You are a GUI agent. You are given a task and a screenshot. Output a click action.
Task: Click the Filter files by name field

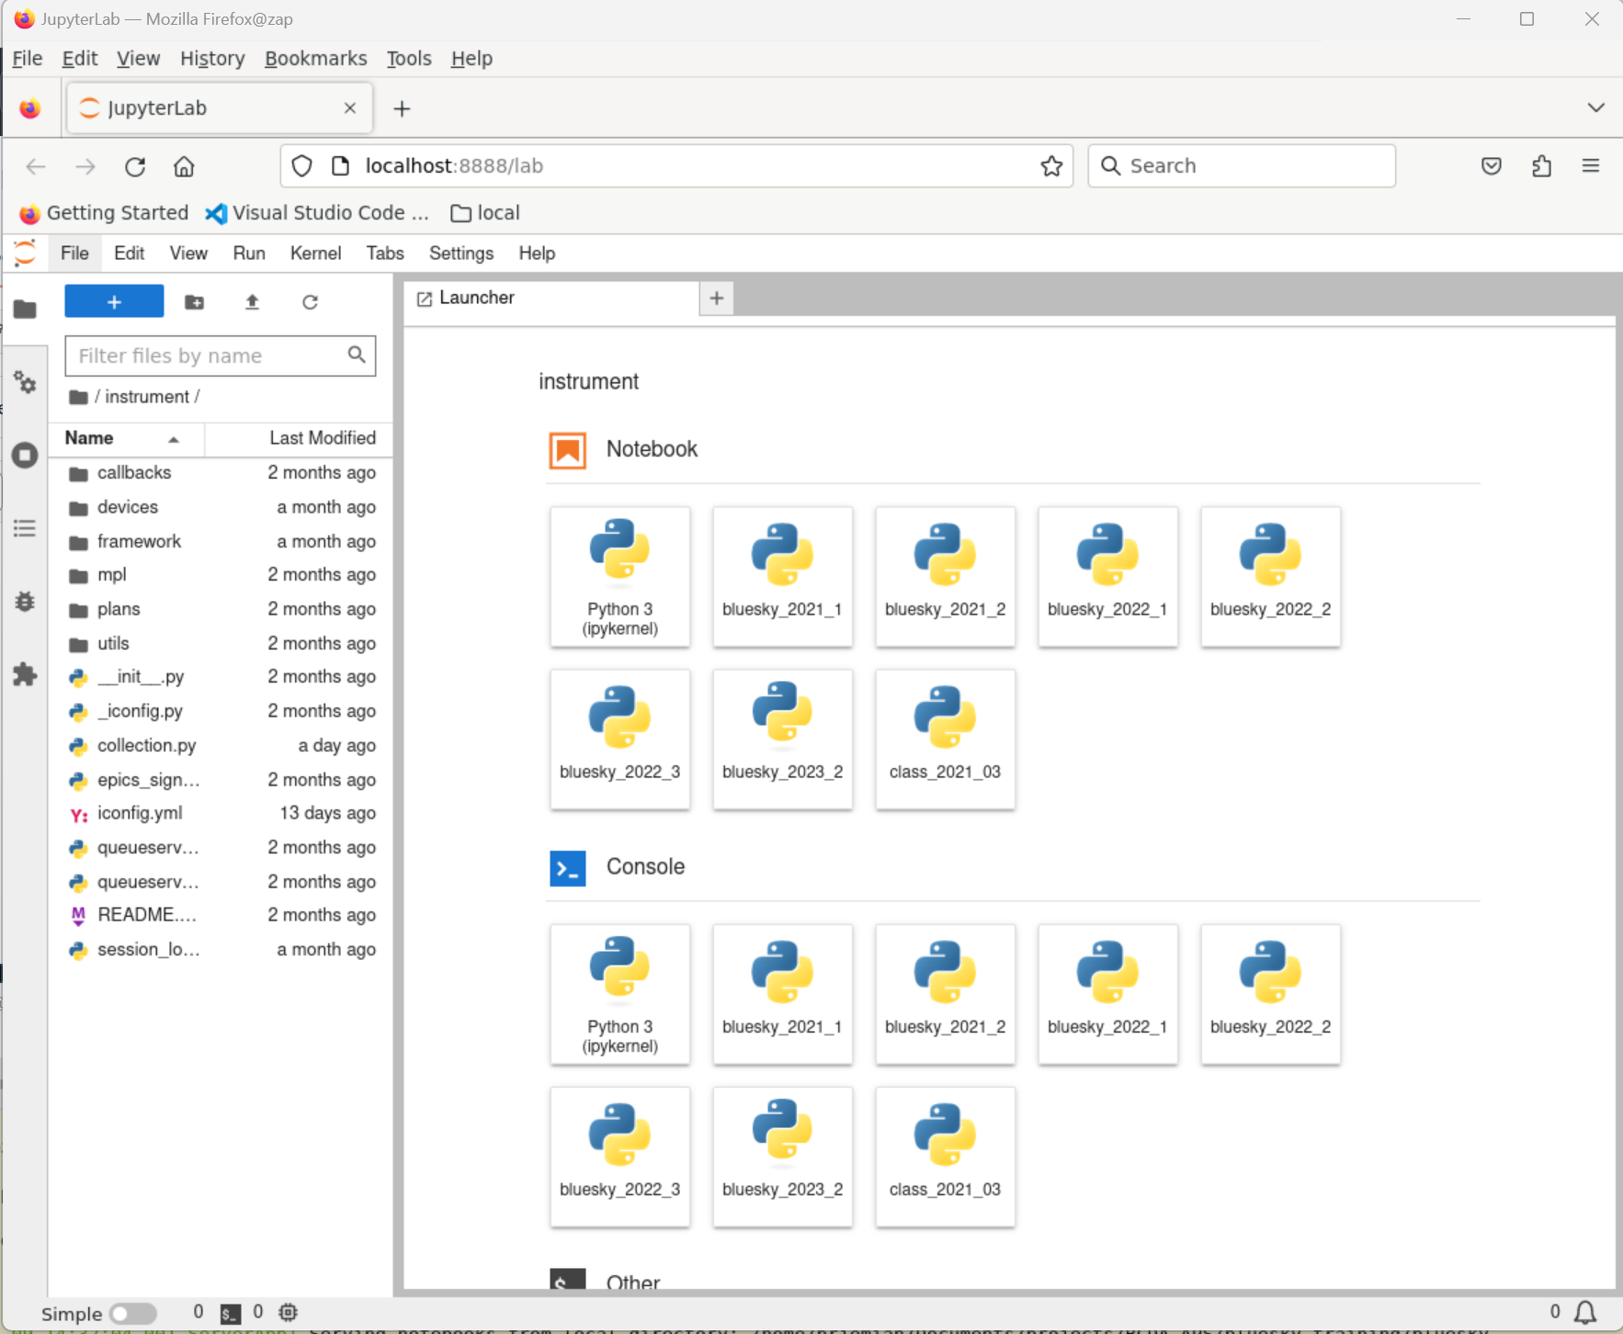click(x=221, y=356)
